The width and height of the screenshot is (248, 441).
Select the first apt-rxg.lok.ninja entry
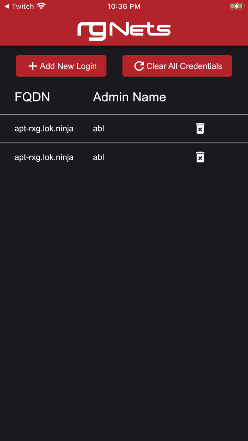(x=44, y=128)
